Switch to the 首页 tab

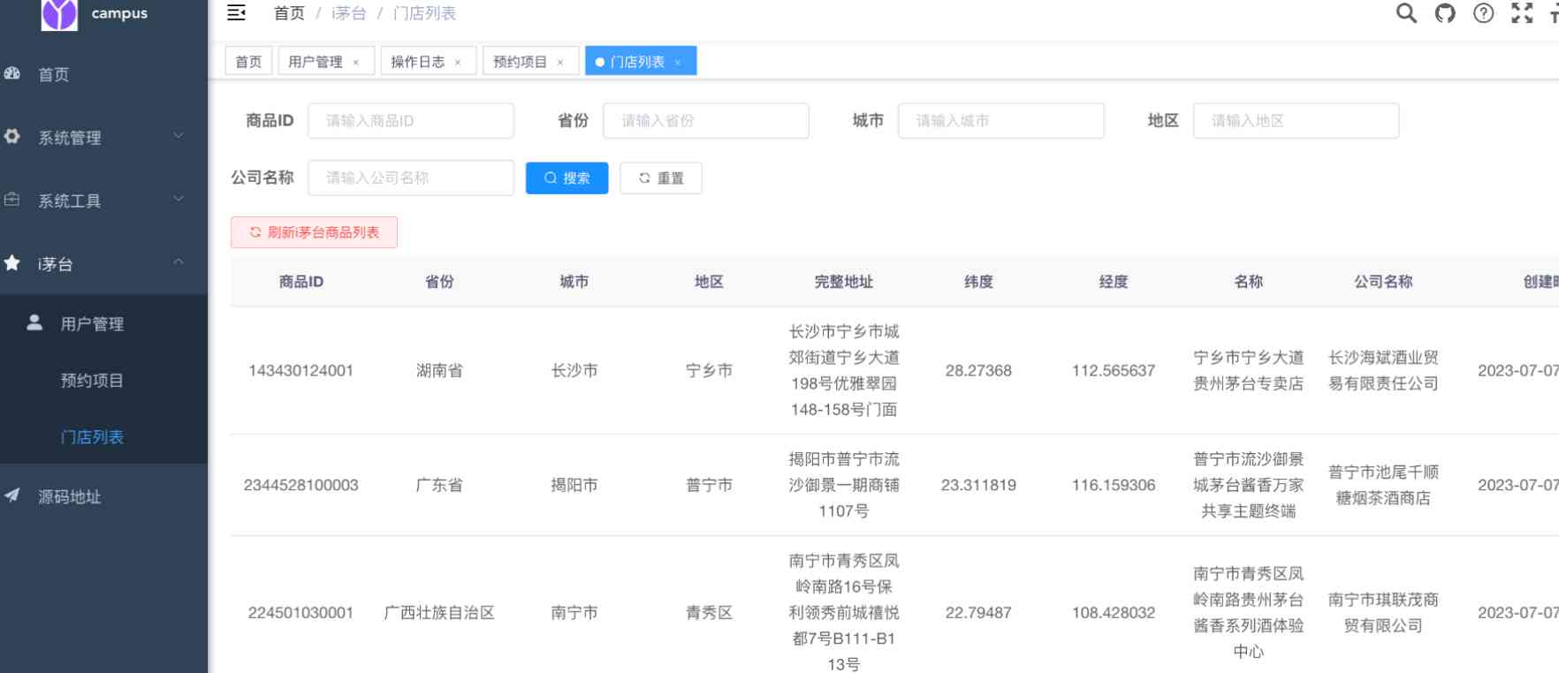[x=248, y=61]
